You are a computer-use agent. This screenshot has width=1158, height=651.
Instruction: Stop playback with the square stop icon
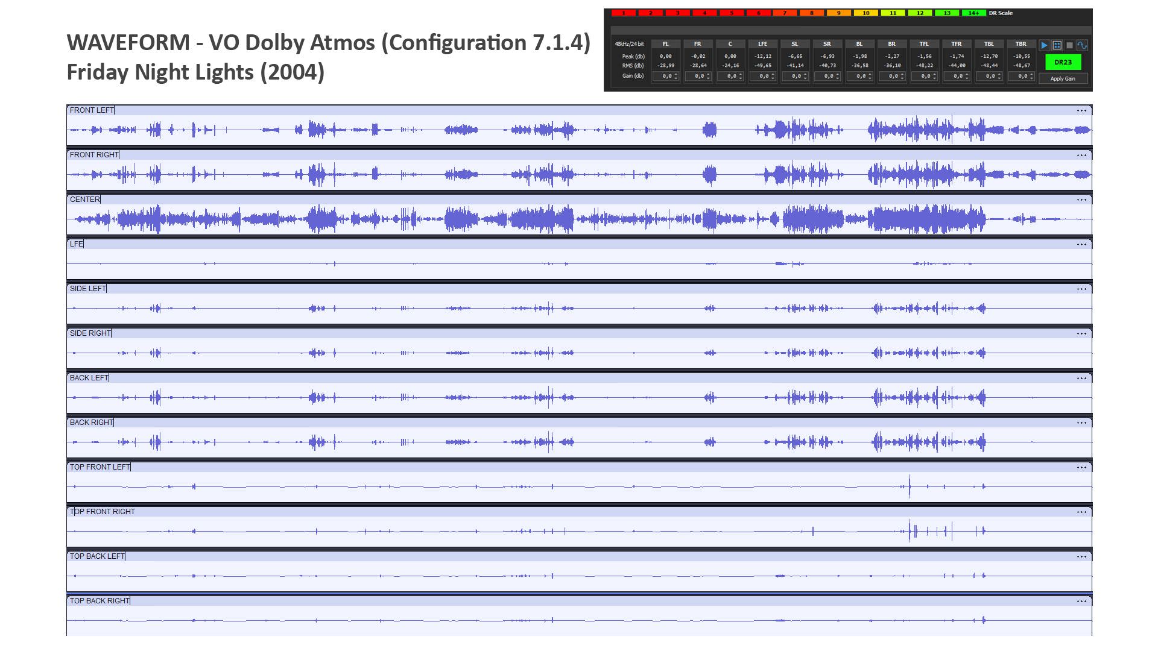[x=1069, y=45]
